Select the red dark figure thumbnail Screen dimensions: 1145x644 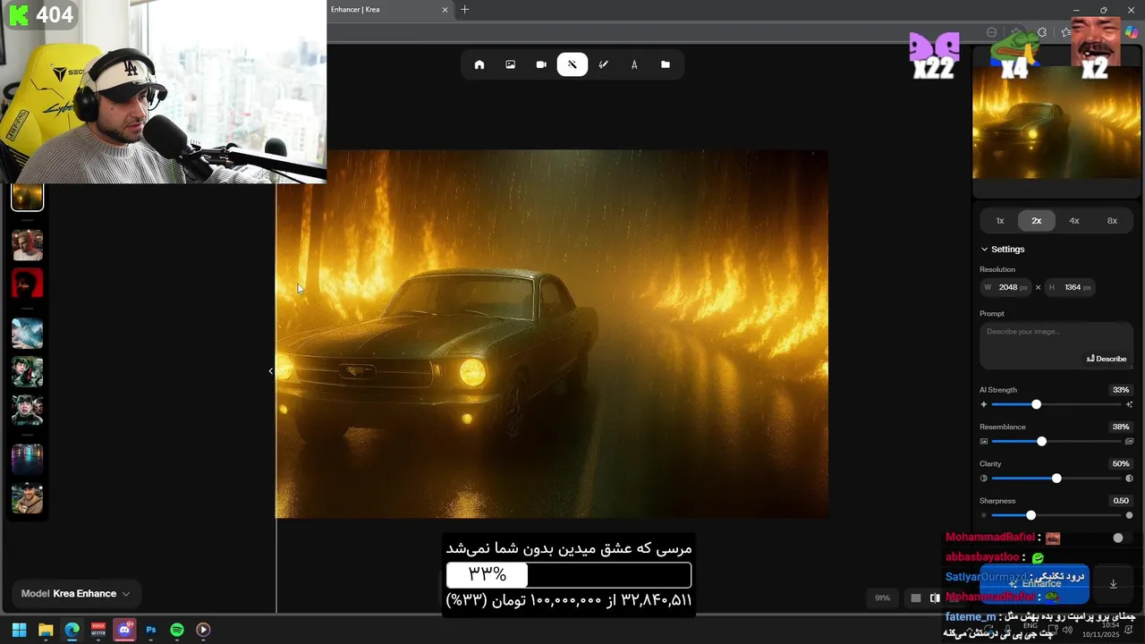click(28, 284)
